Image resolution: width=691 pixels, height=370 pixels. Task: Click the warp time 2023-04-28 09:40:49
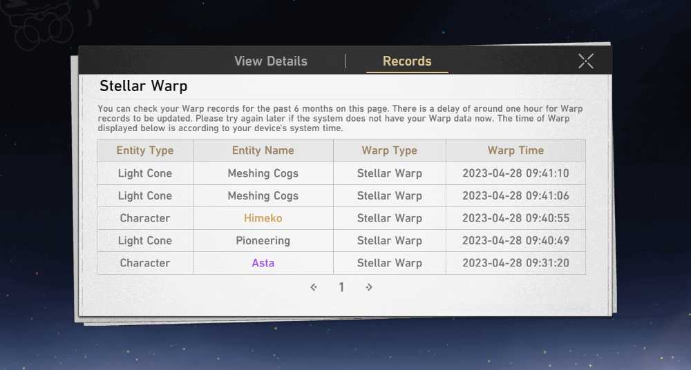click(515, 240)
